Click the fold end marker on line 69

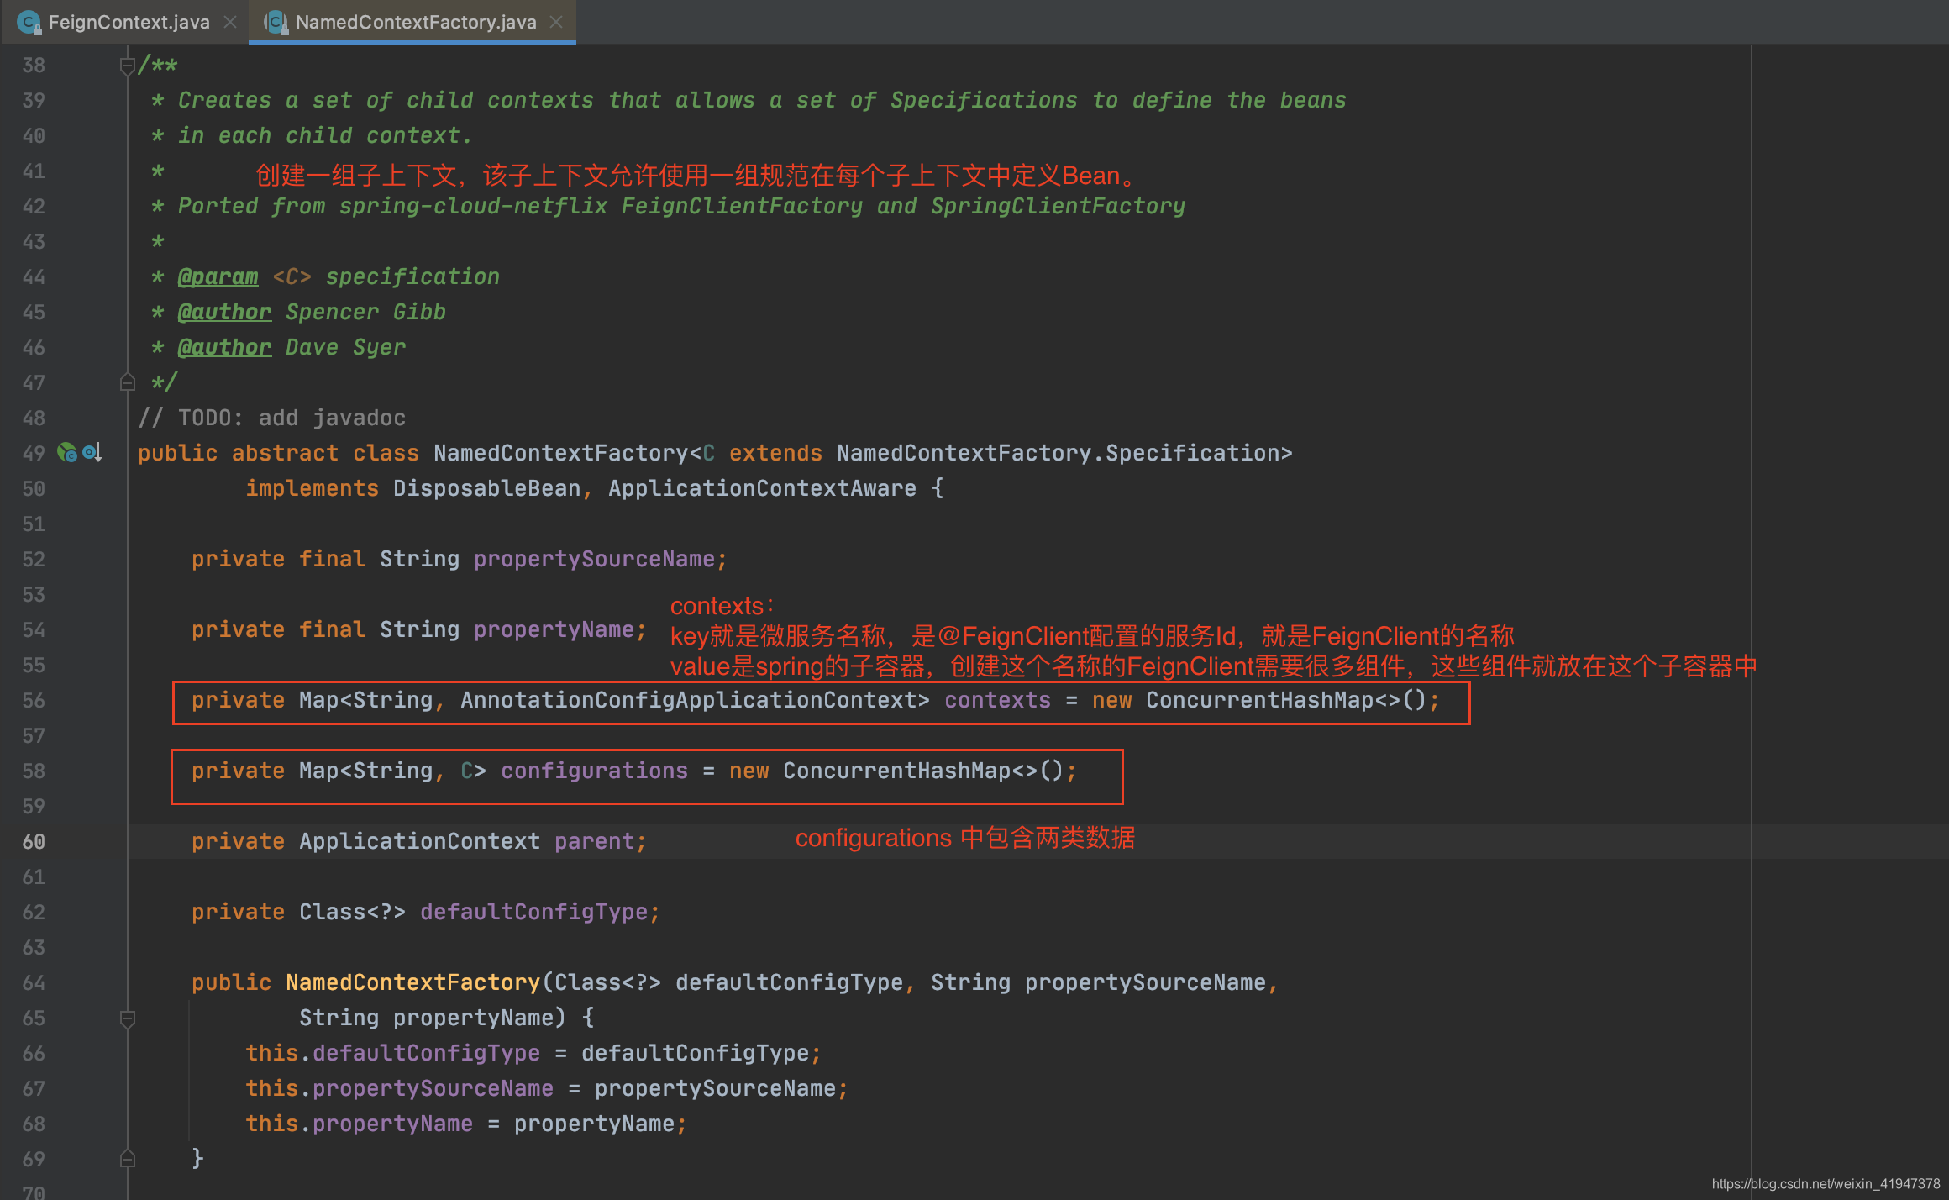(128, 1159)
